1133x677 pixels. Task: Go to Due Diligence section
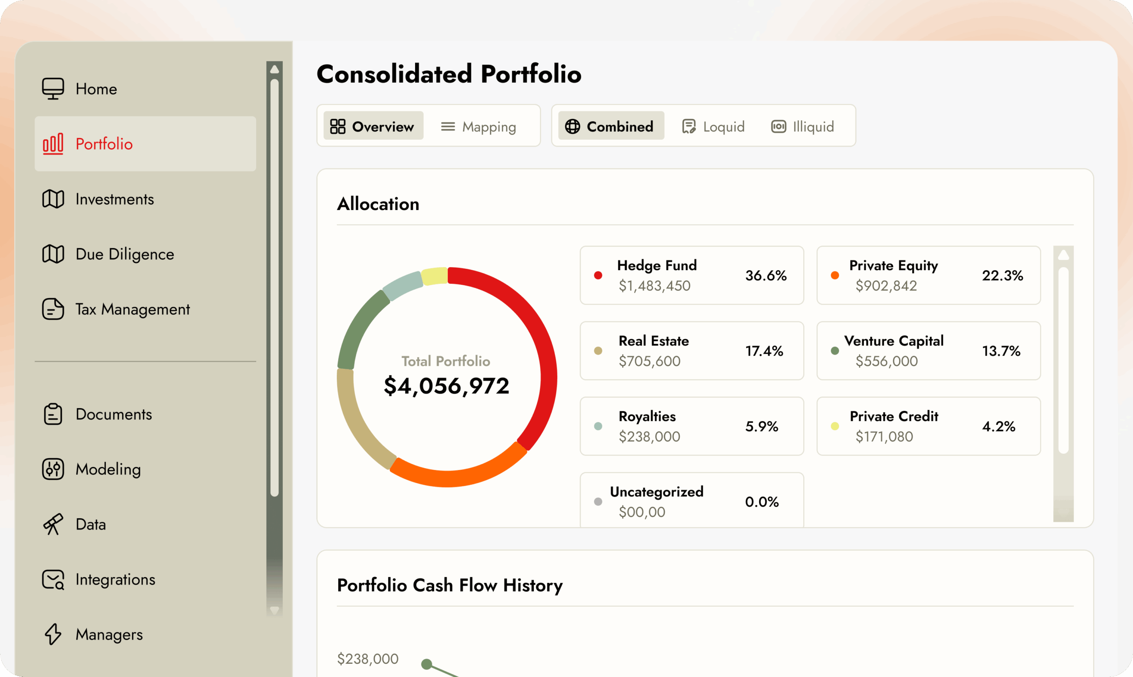pyautogui.click(x=145, y=254)
